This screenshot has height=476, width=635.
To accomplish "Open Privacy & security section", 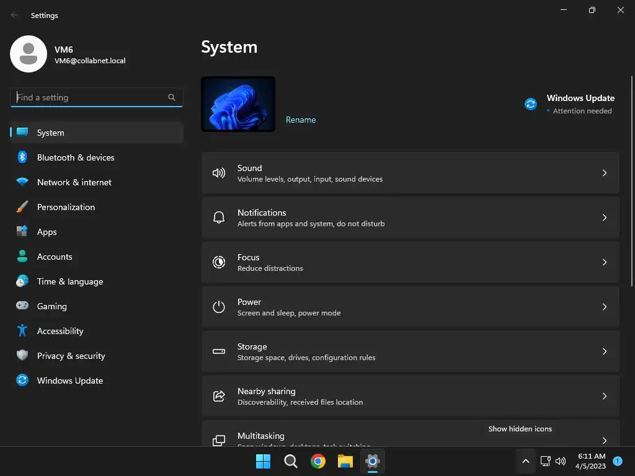I will (x=97, y=355).
